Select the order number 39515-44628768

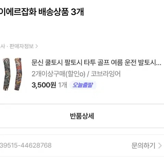(26, 146)
